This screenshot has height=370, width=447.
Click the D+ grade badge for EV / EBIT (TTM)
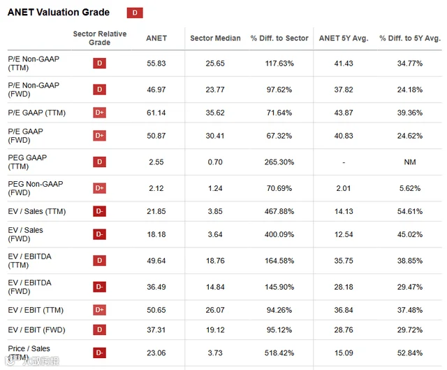[x=99, y=310]
